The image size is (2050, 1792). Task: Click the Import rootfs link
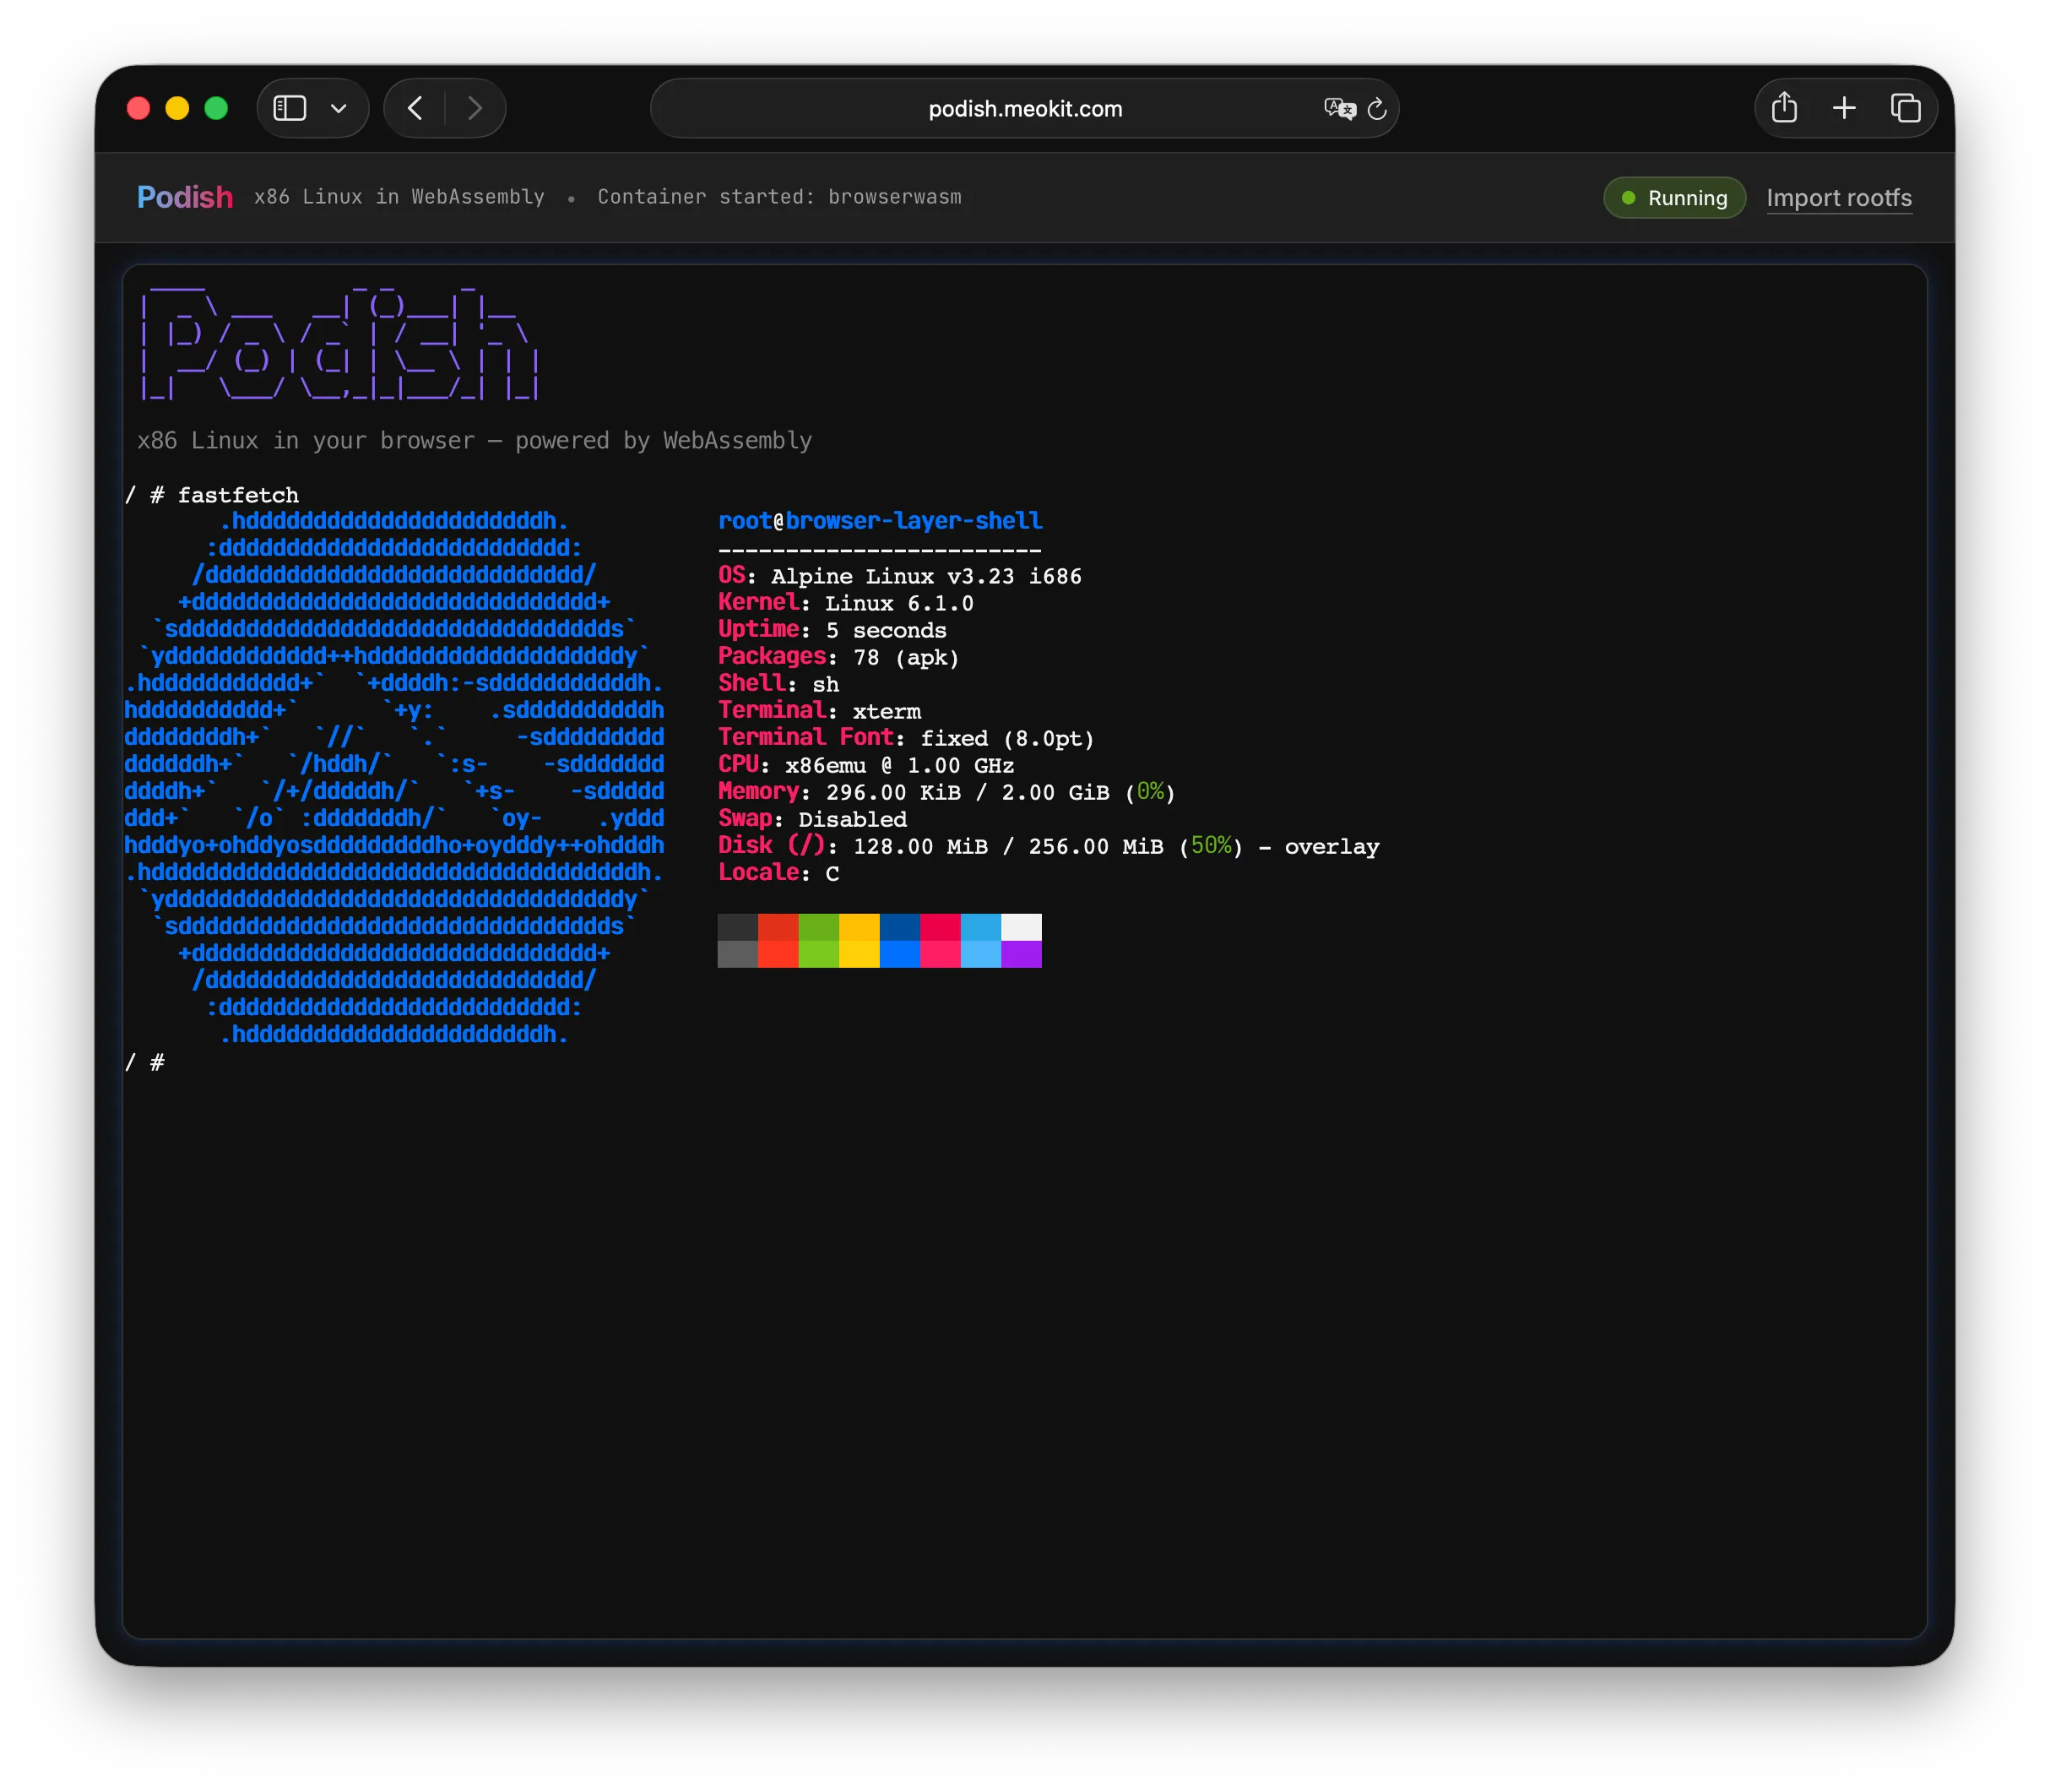1838,198
